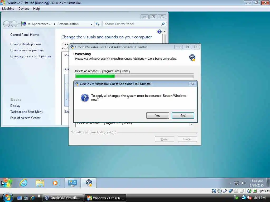Select Windows 7 Lite X86 host task

coord(105,198)
